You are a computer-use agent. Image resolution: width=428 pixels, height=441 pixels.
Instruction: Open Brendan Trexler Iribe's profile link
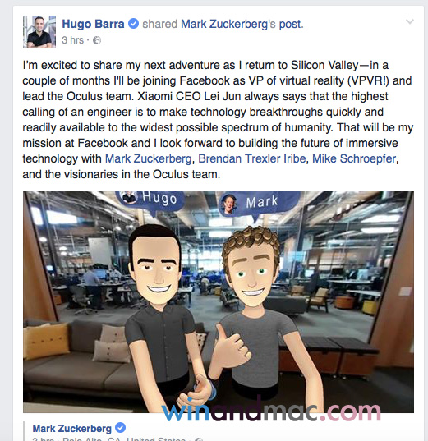pos(252,158)
